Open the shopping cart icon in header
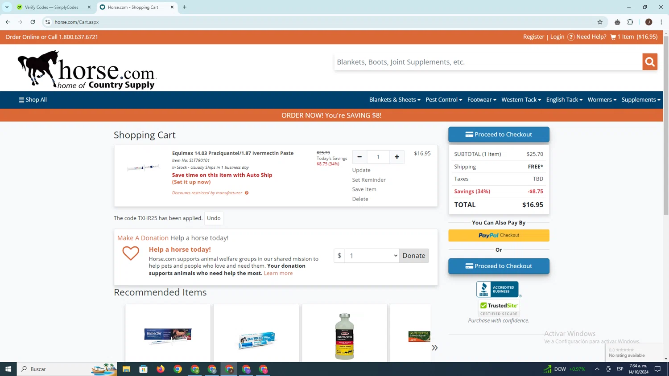Screen dimensions: 669x376 [x=613, y=37]
